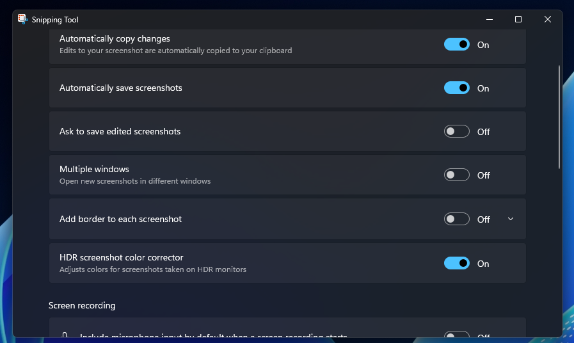Image resolution: width=574 pixels, height=343 pixels.
Task: Click the Multiple windows setting title
Action: [x=94, y=169]
